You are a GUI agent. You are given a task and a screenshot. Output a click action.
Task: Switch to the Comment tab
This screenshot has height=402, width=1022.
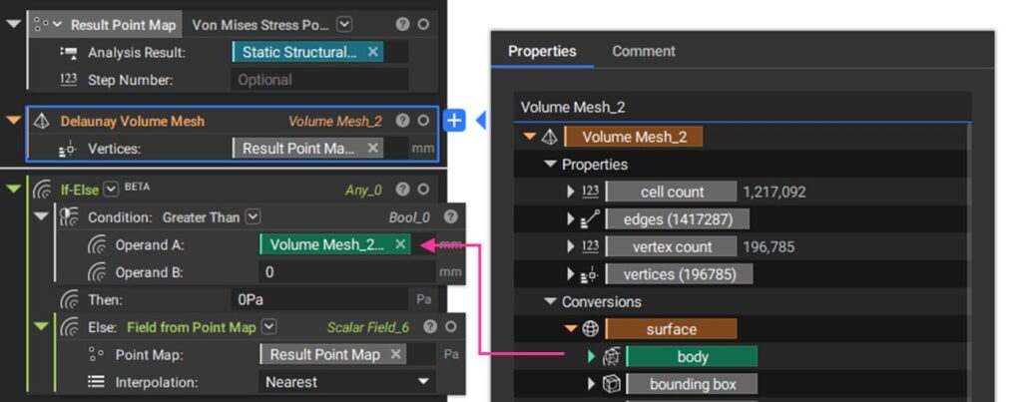click(644, 51)
